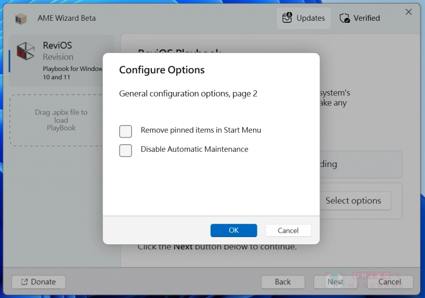The height and width of the screenshot is (298, 425).
Task: Cancel the AME Wizard setup
Action: coord(390,282)
